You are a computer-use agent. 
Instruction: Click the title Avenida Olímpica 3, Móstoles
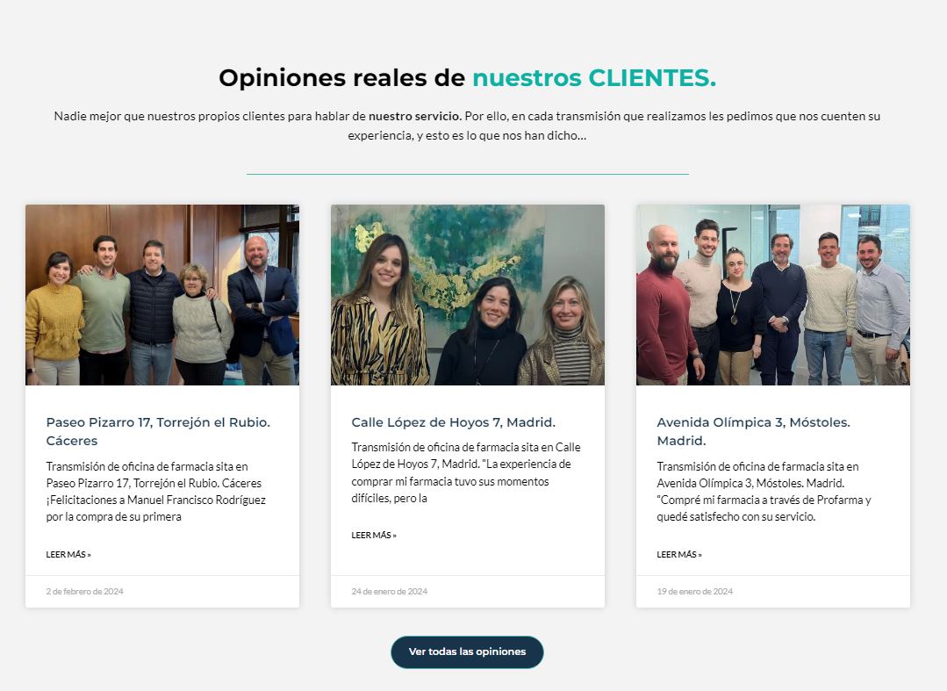tap(753, 431)
